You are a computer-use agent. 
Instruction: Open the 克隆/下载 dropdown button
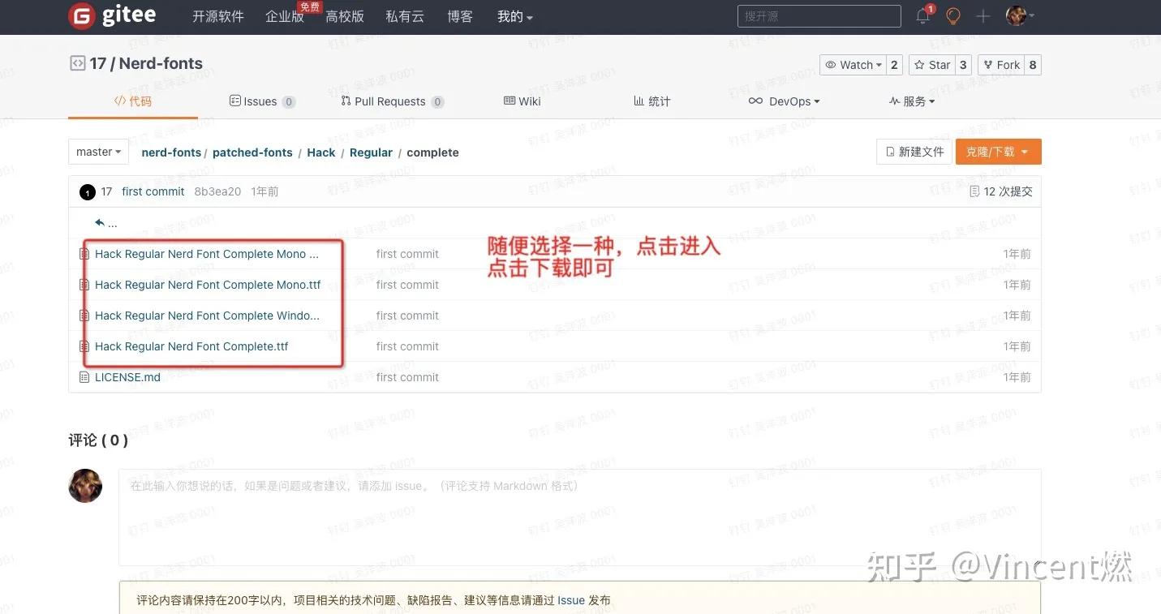(998, 152)
